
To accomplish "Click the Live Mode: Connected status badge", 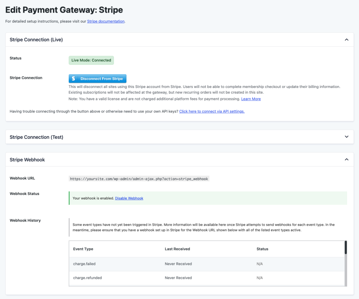I will click(91, 60).
